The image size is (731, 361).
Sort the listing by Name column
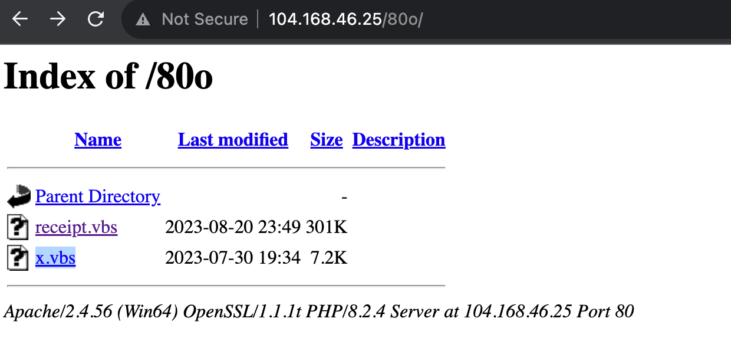click(98, 140)
